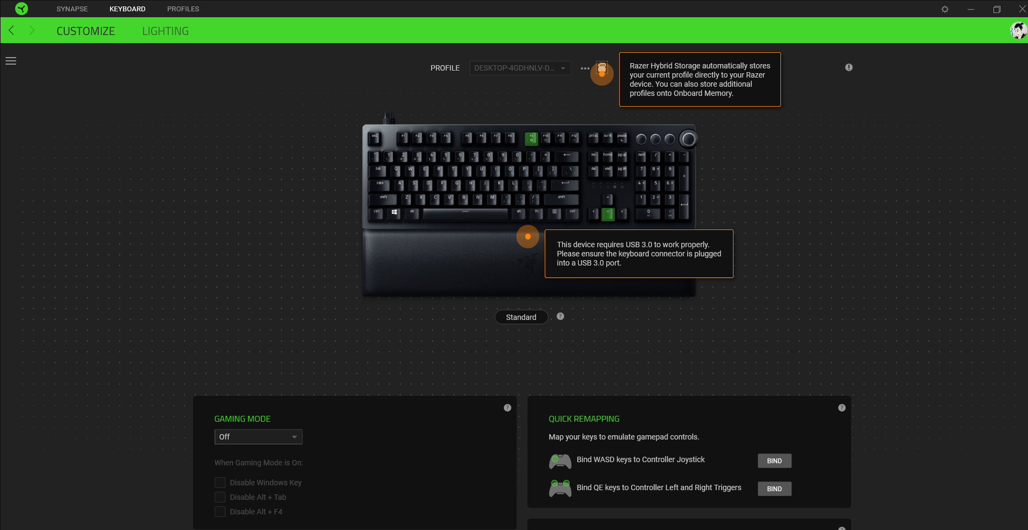
Task: Open the PROFILE selection dropdown
Action: point(520,68)
